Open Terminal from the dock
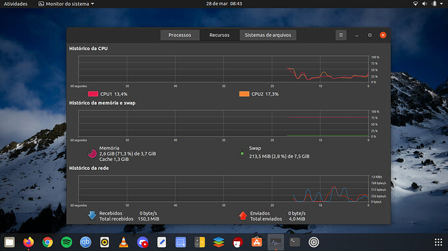Screen dimensions: 448x251 [295, 242]
